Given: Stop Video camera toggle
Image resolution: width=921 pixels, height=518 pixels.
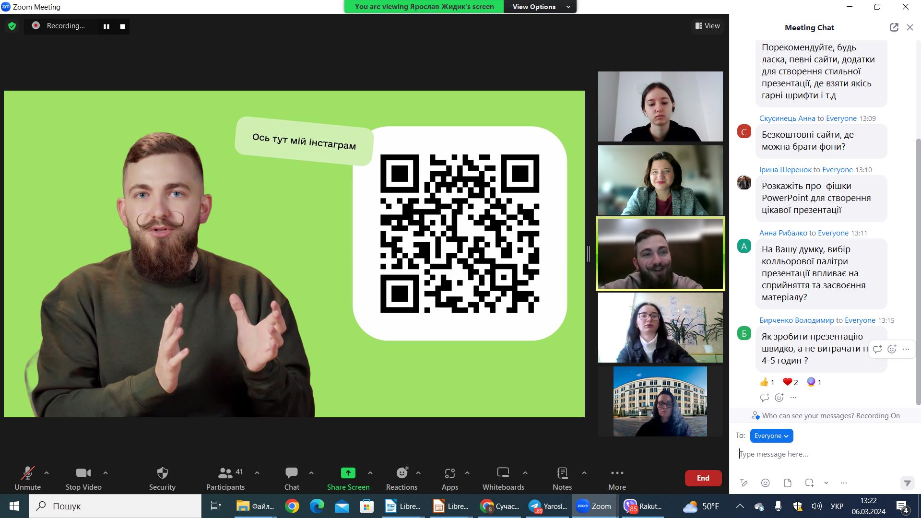Looking at the screenshot, I should pos(83,478).
